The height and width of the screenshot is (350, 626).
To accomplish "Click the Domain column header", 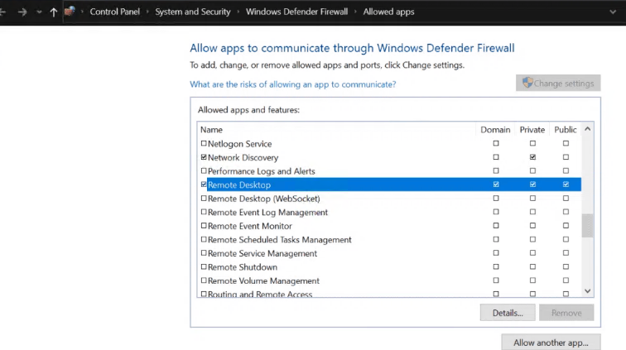I will point(495,130).
